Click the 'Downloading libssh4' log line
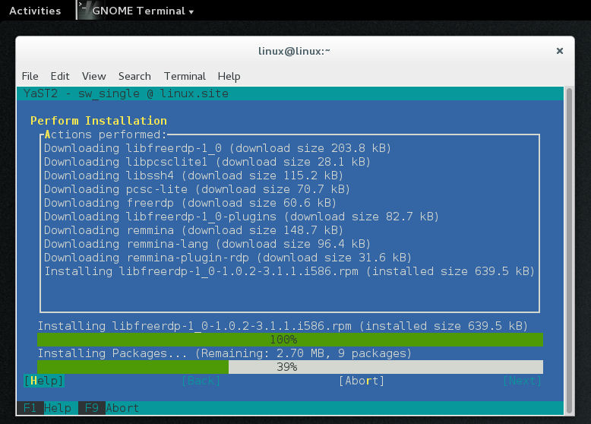Image resolution: width=591 pixels, height=424 pixels. (x=194, y=176)
